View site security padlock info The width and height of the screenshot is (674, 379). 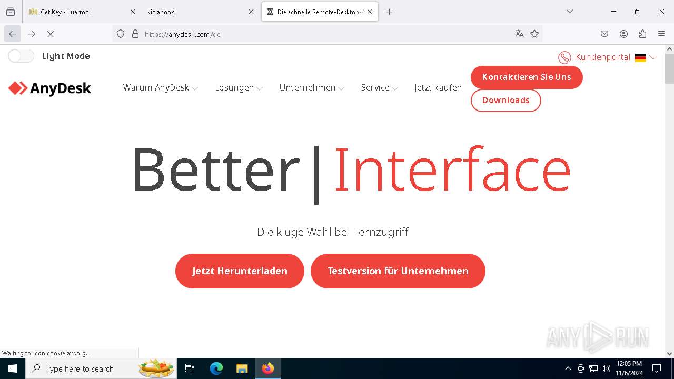[135, 34]
